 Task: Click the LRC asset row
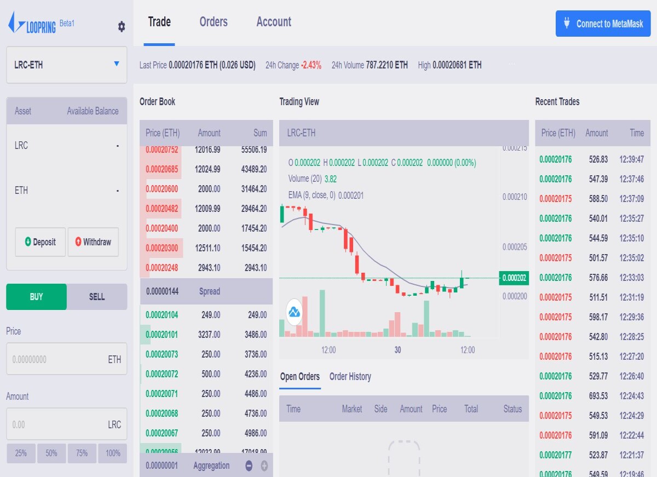click(x=66, y=146)
